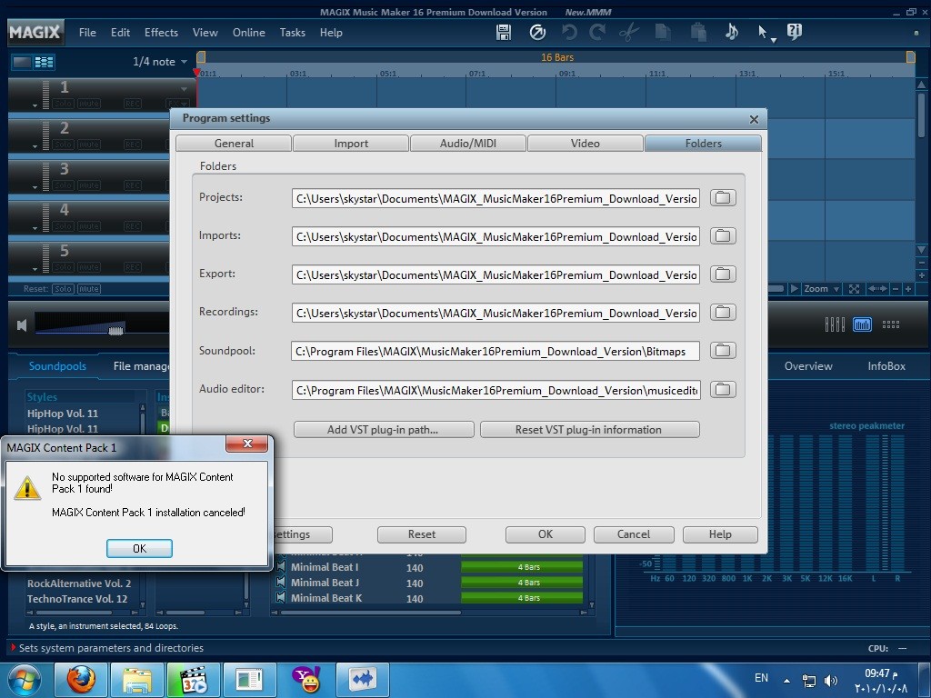
Task: Expand track 4 bottom-left arrow menu
Action: tap(35, 228)
